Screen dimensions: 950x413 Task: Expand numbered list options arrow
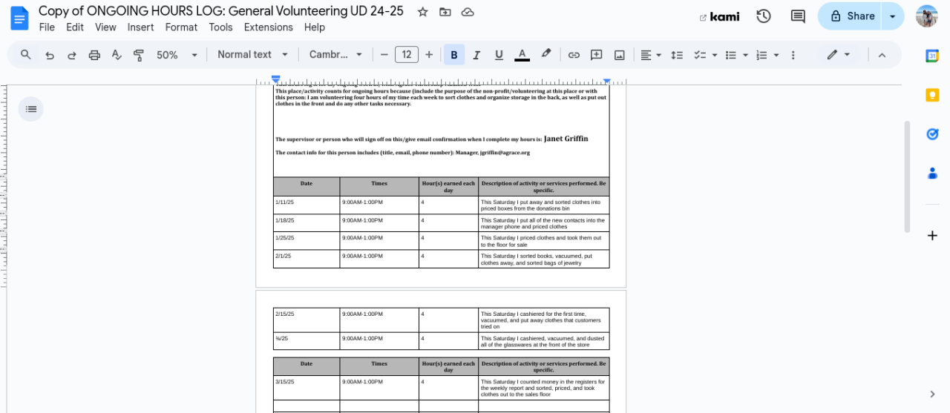coord(776,55)
